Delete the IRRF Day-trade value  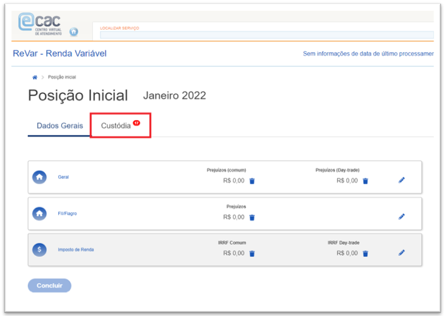point(365,253)
